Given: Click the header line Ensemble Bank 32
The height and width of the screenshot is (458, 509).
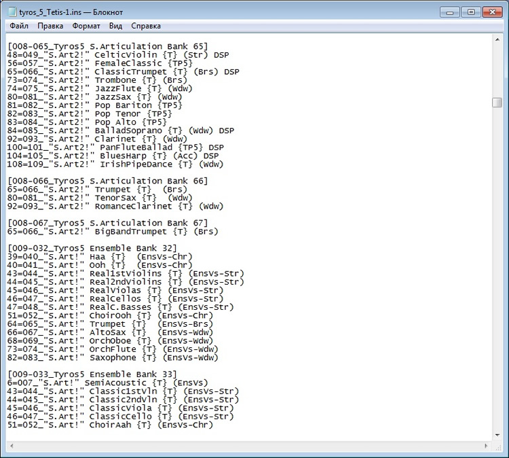Looking at the screenshot, I should point(92,248).
